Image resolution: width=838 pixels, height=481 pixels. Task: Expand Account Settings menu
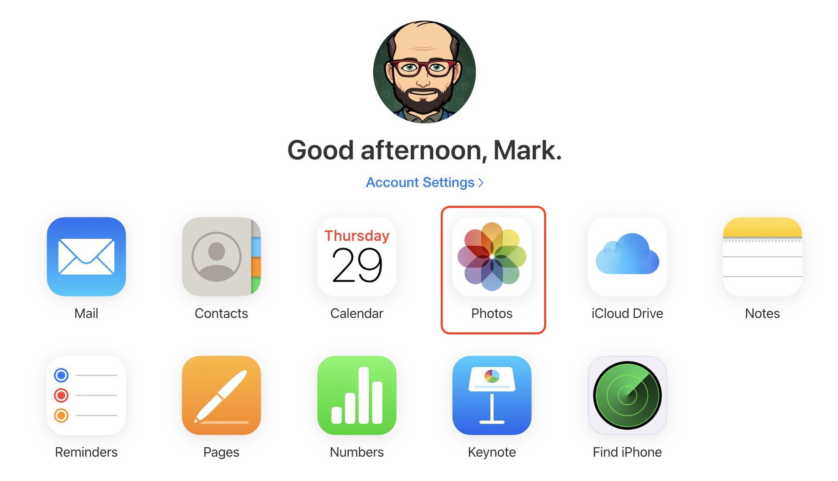coord(424,181)
